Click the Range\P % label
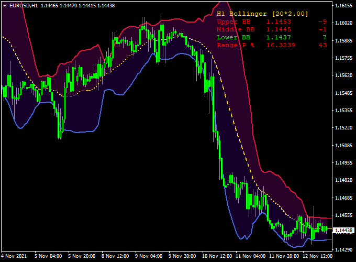The height and width of the screenshot is (262, 356). (x=236, y=45)
